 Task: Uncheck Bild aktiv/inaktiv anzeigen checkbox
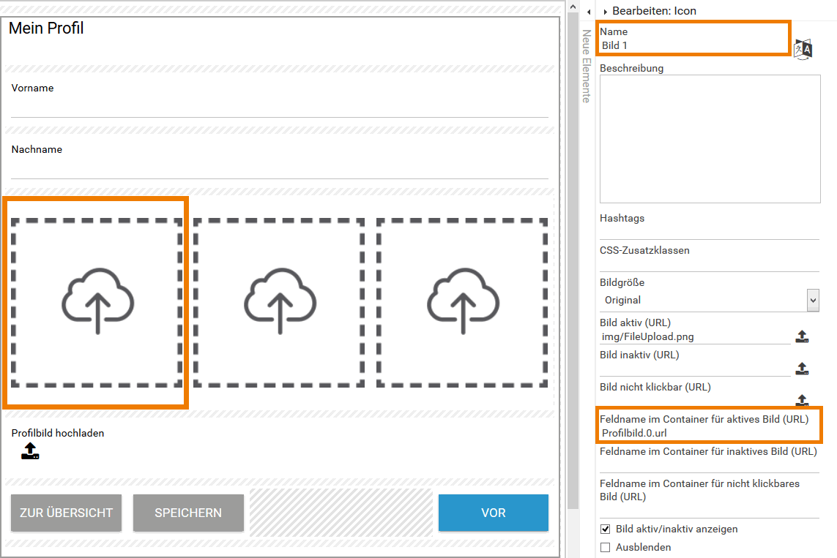click(606, 529)
